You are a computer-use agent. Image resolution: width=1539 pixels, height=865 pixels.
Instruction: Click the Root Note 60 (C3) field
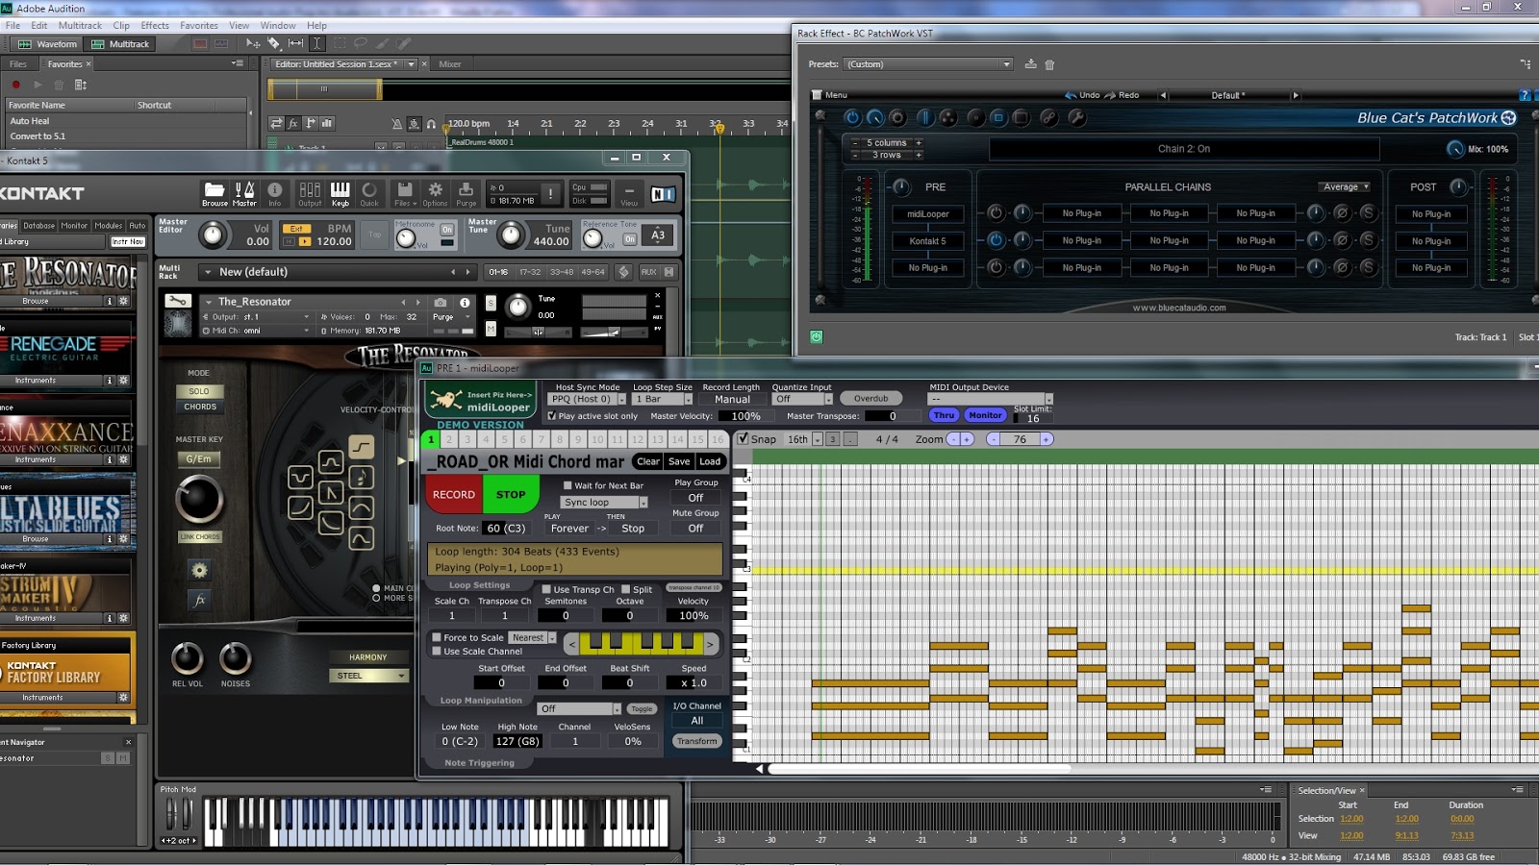pos(505,528)
